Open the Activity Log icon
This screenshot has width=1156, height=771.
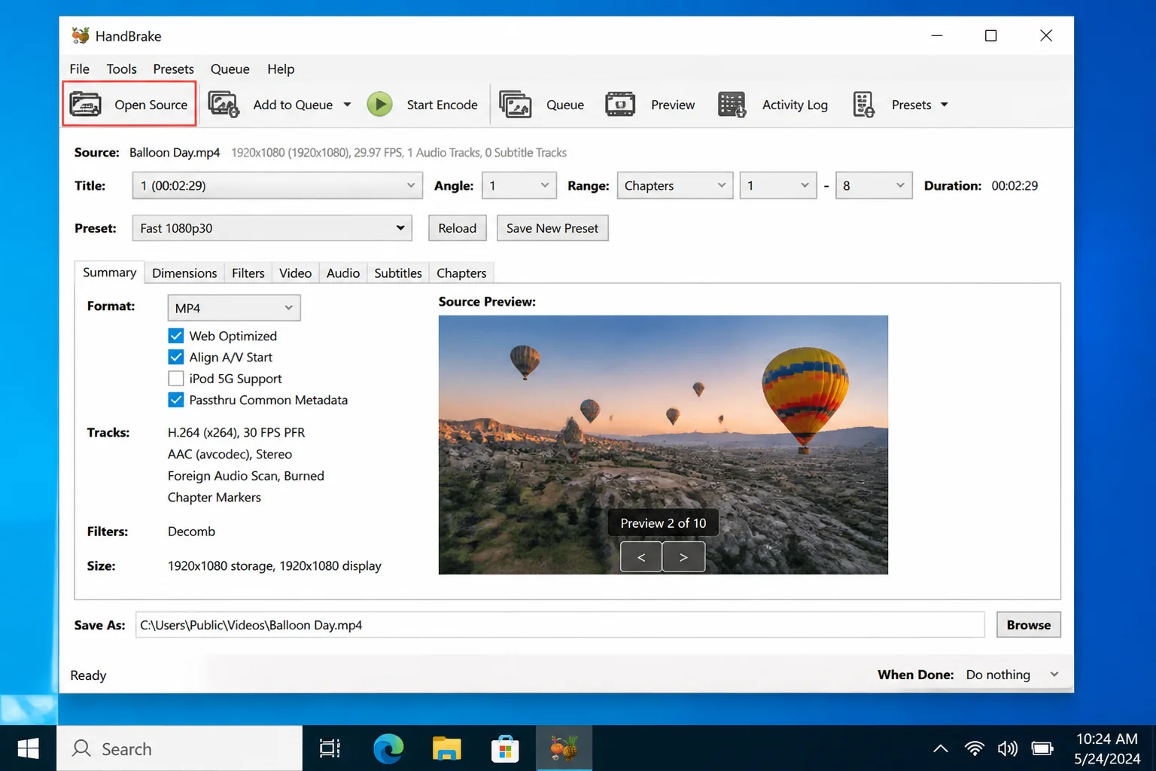(732, 104)
